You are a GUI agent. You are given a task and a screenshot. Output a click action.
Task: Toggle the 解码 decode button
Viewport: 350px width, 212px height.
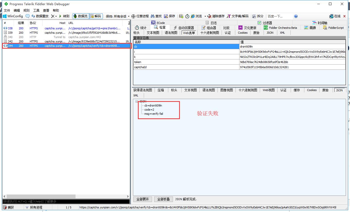(96, 16)
